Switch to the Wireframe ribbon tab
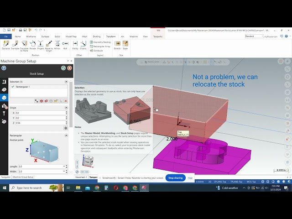The height and width of the screenshot is (219, 292). pos(31,36)
